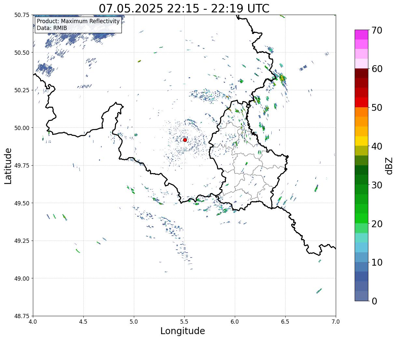Click the colorbar tick label 30

[x=377, y=185]
